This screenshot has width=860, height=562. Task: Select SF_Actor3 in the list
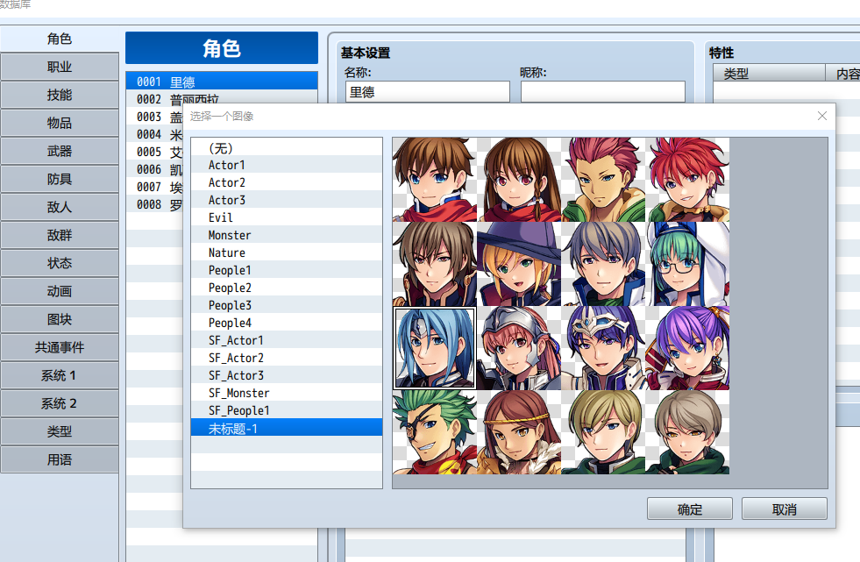287,375
